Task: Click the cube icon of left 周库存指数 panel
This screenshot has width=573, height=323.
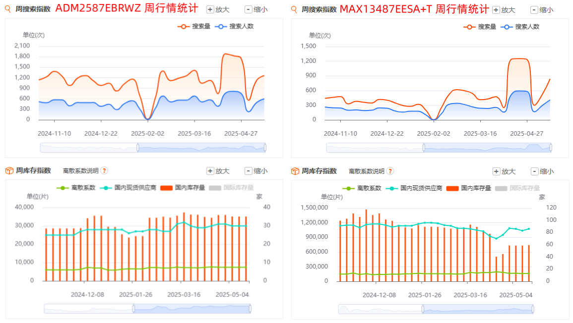Action: pos(9,171)
